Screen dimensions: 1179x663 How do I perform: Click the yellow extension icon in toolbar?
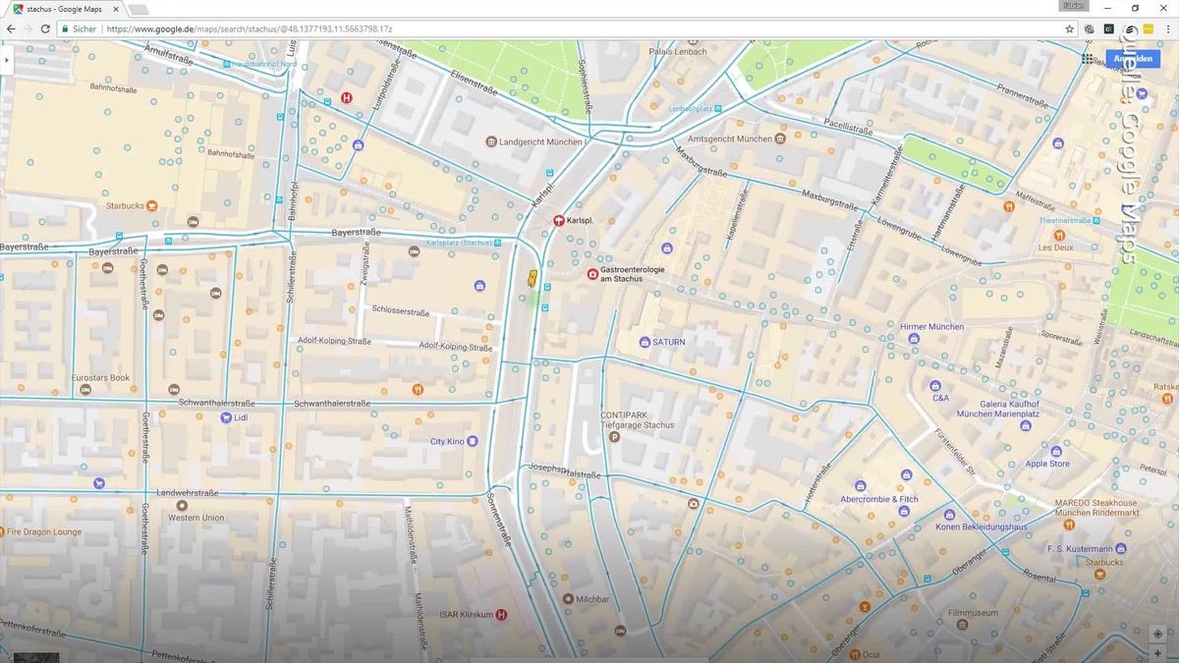(x=1147, y=28)
